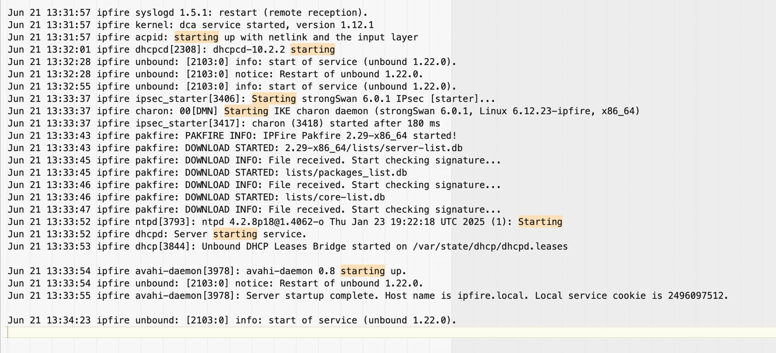
Task: Click the 13:34:23 timestamp on last log line
Action: (x=69, y=320)
